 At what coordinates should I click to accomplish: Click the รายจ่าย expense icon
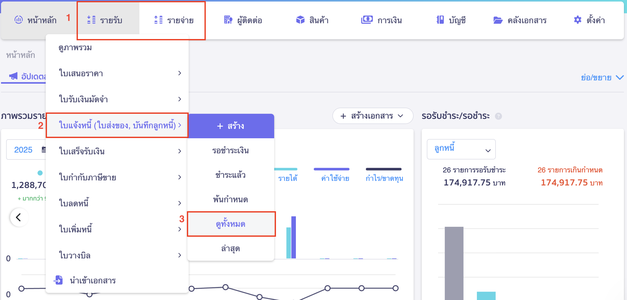pos(158,20)
